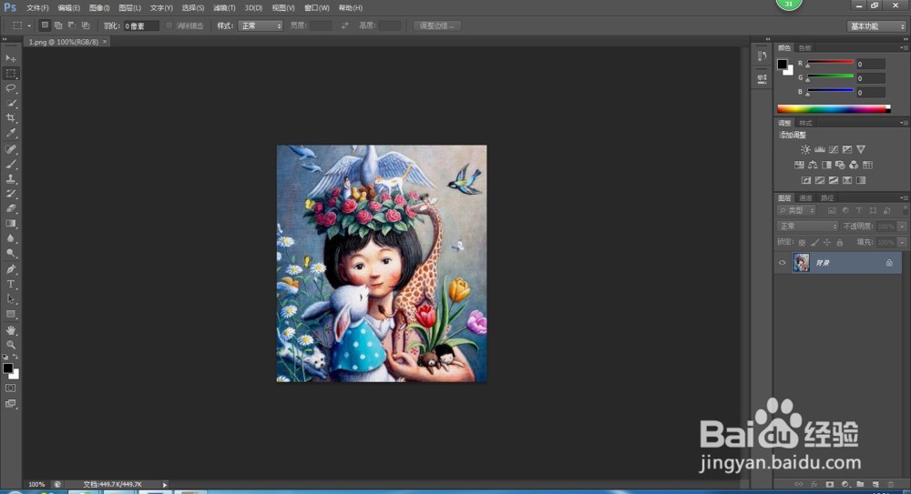Create a new layer button

click(875, 484)
